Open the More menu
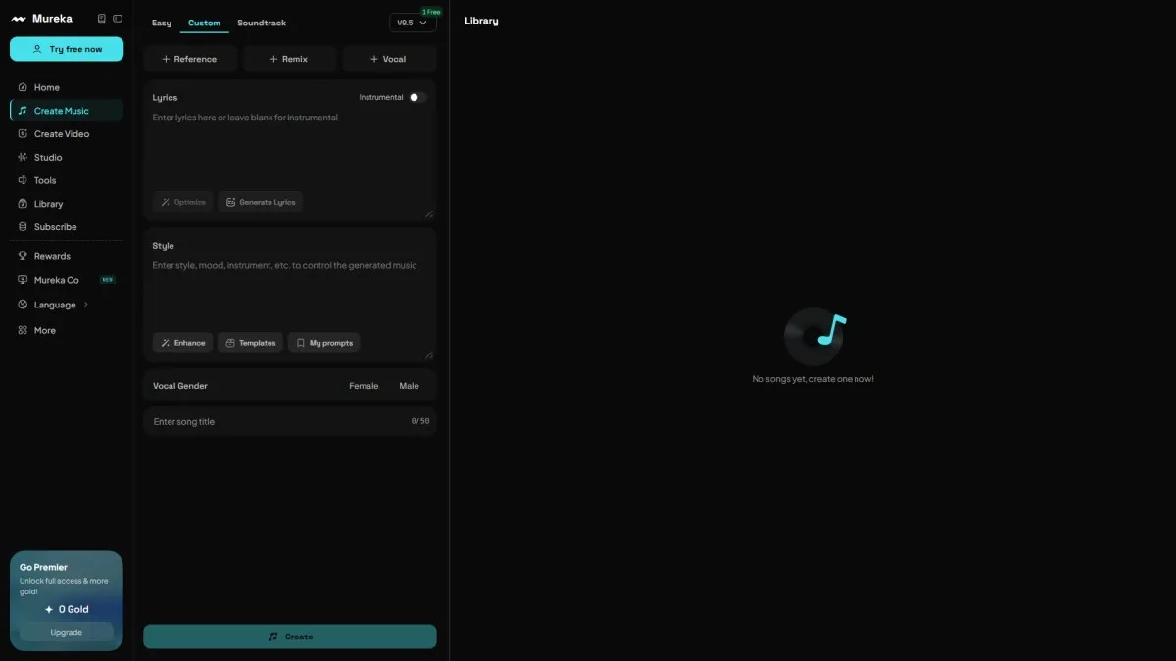Screen dimensions: 1176x661 [67, 330]
